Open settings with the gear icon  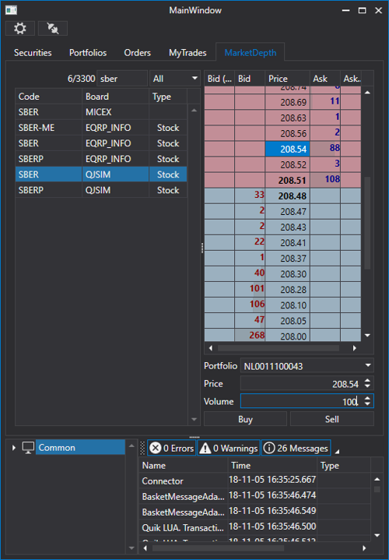click(x=20, y=28)
